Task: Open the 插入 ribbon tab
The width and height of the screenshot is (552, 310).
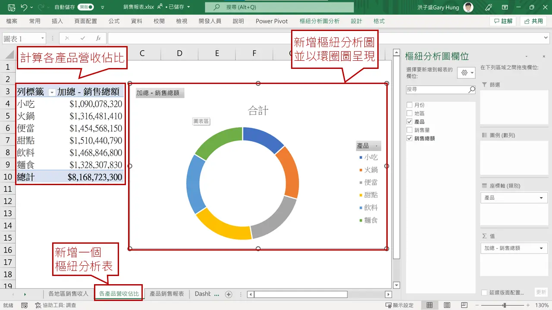Action: tap(57, 21)
